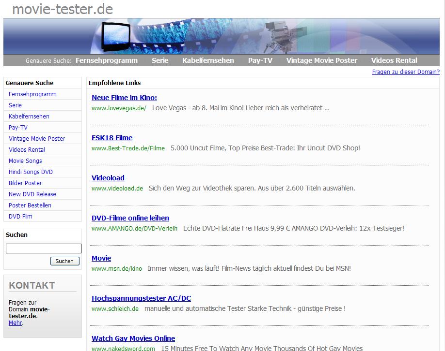Click the FSK18 Filme heading link
The image size is (445, 351).
click(112, 138)
